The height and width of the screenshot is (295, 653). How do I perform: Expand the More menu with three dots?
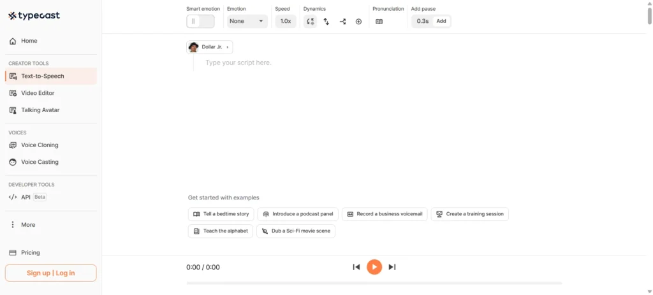pos(51,225)
